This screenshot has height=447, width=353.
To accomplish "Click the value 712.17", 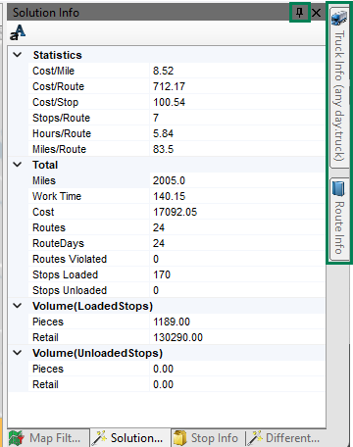I will (x=169, y=86).
